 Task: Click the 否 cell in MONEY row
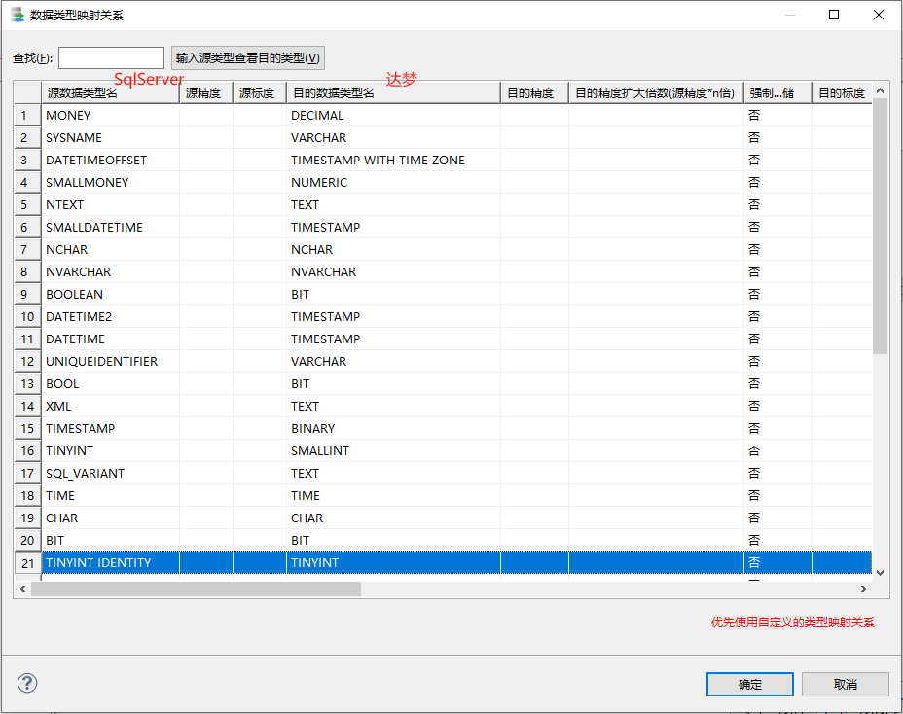778,115
